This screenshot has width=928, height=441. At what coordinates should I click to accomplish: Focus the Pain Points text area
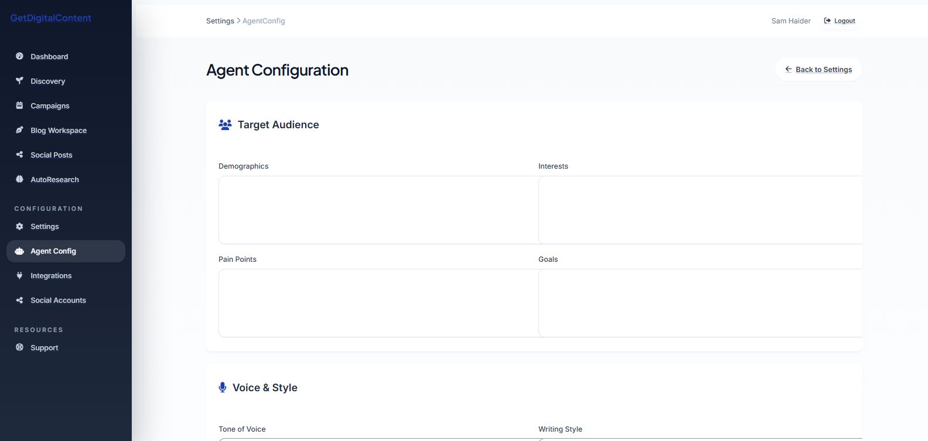pyautogui.click(x=378, y=303)
